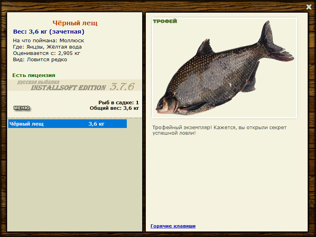Close the fish keepnet window

pos(308,7)
